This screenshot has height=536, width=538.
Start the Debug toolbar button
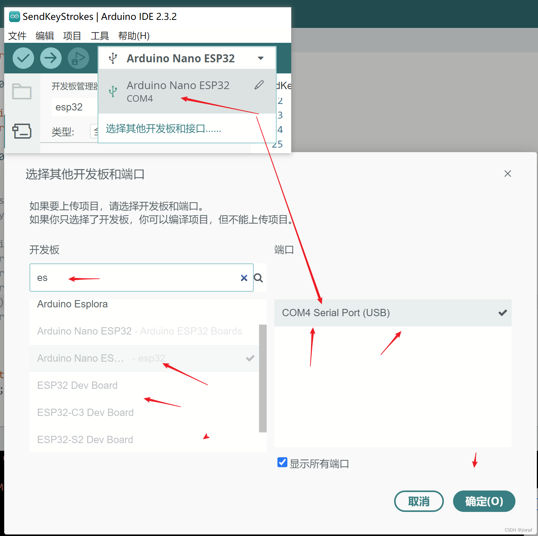click(x=78, y=58)
